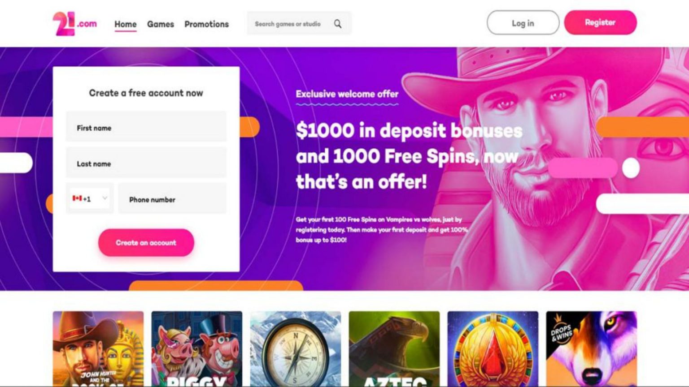Click the Log in button

click(x=523, y=23)
